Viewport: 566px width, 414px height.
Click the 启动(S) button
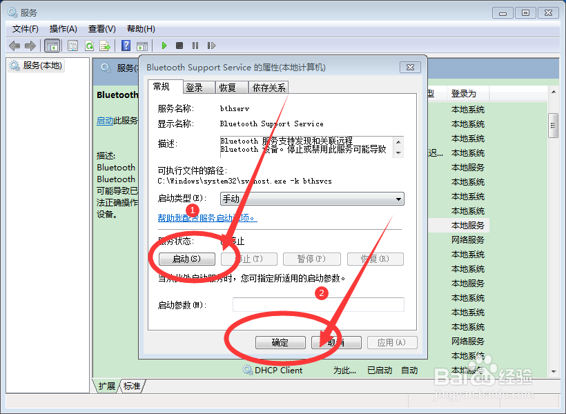coord(186,259)
